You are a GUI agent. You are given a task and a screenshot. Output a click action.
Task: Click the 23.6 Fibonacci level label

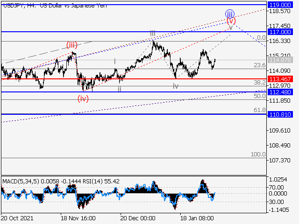click(260, 65)
